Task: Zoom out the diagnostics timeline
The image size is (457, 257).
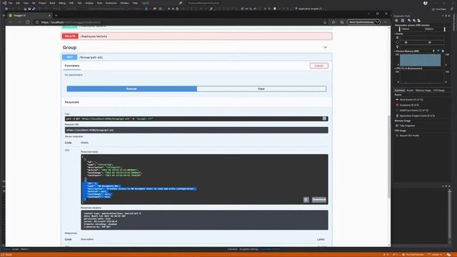Action: tap(414, 21)
